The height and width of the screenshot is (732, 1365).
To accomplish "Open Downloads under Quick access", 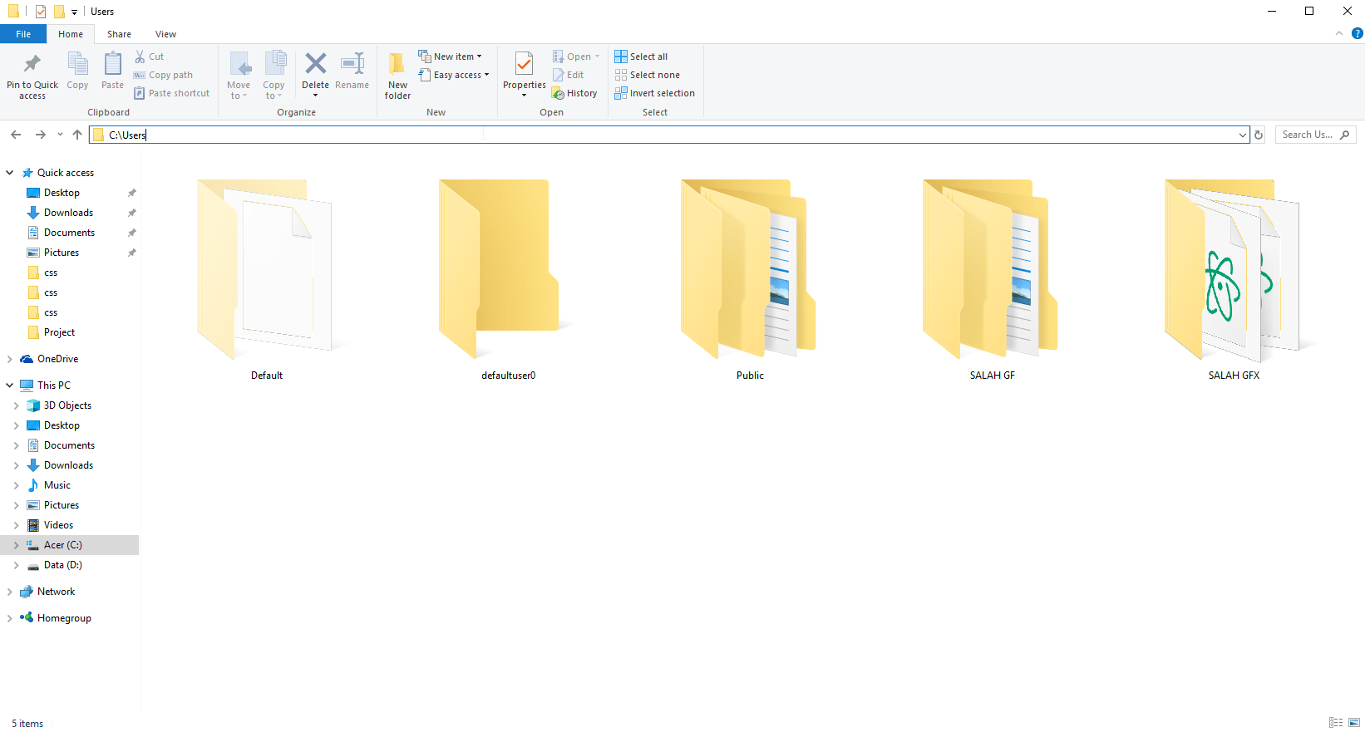I will point(69,213).
